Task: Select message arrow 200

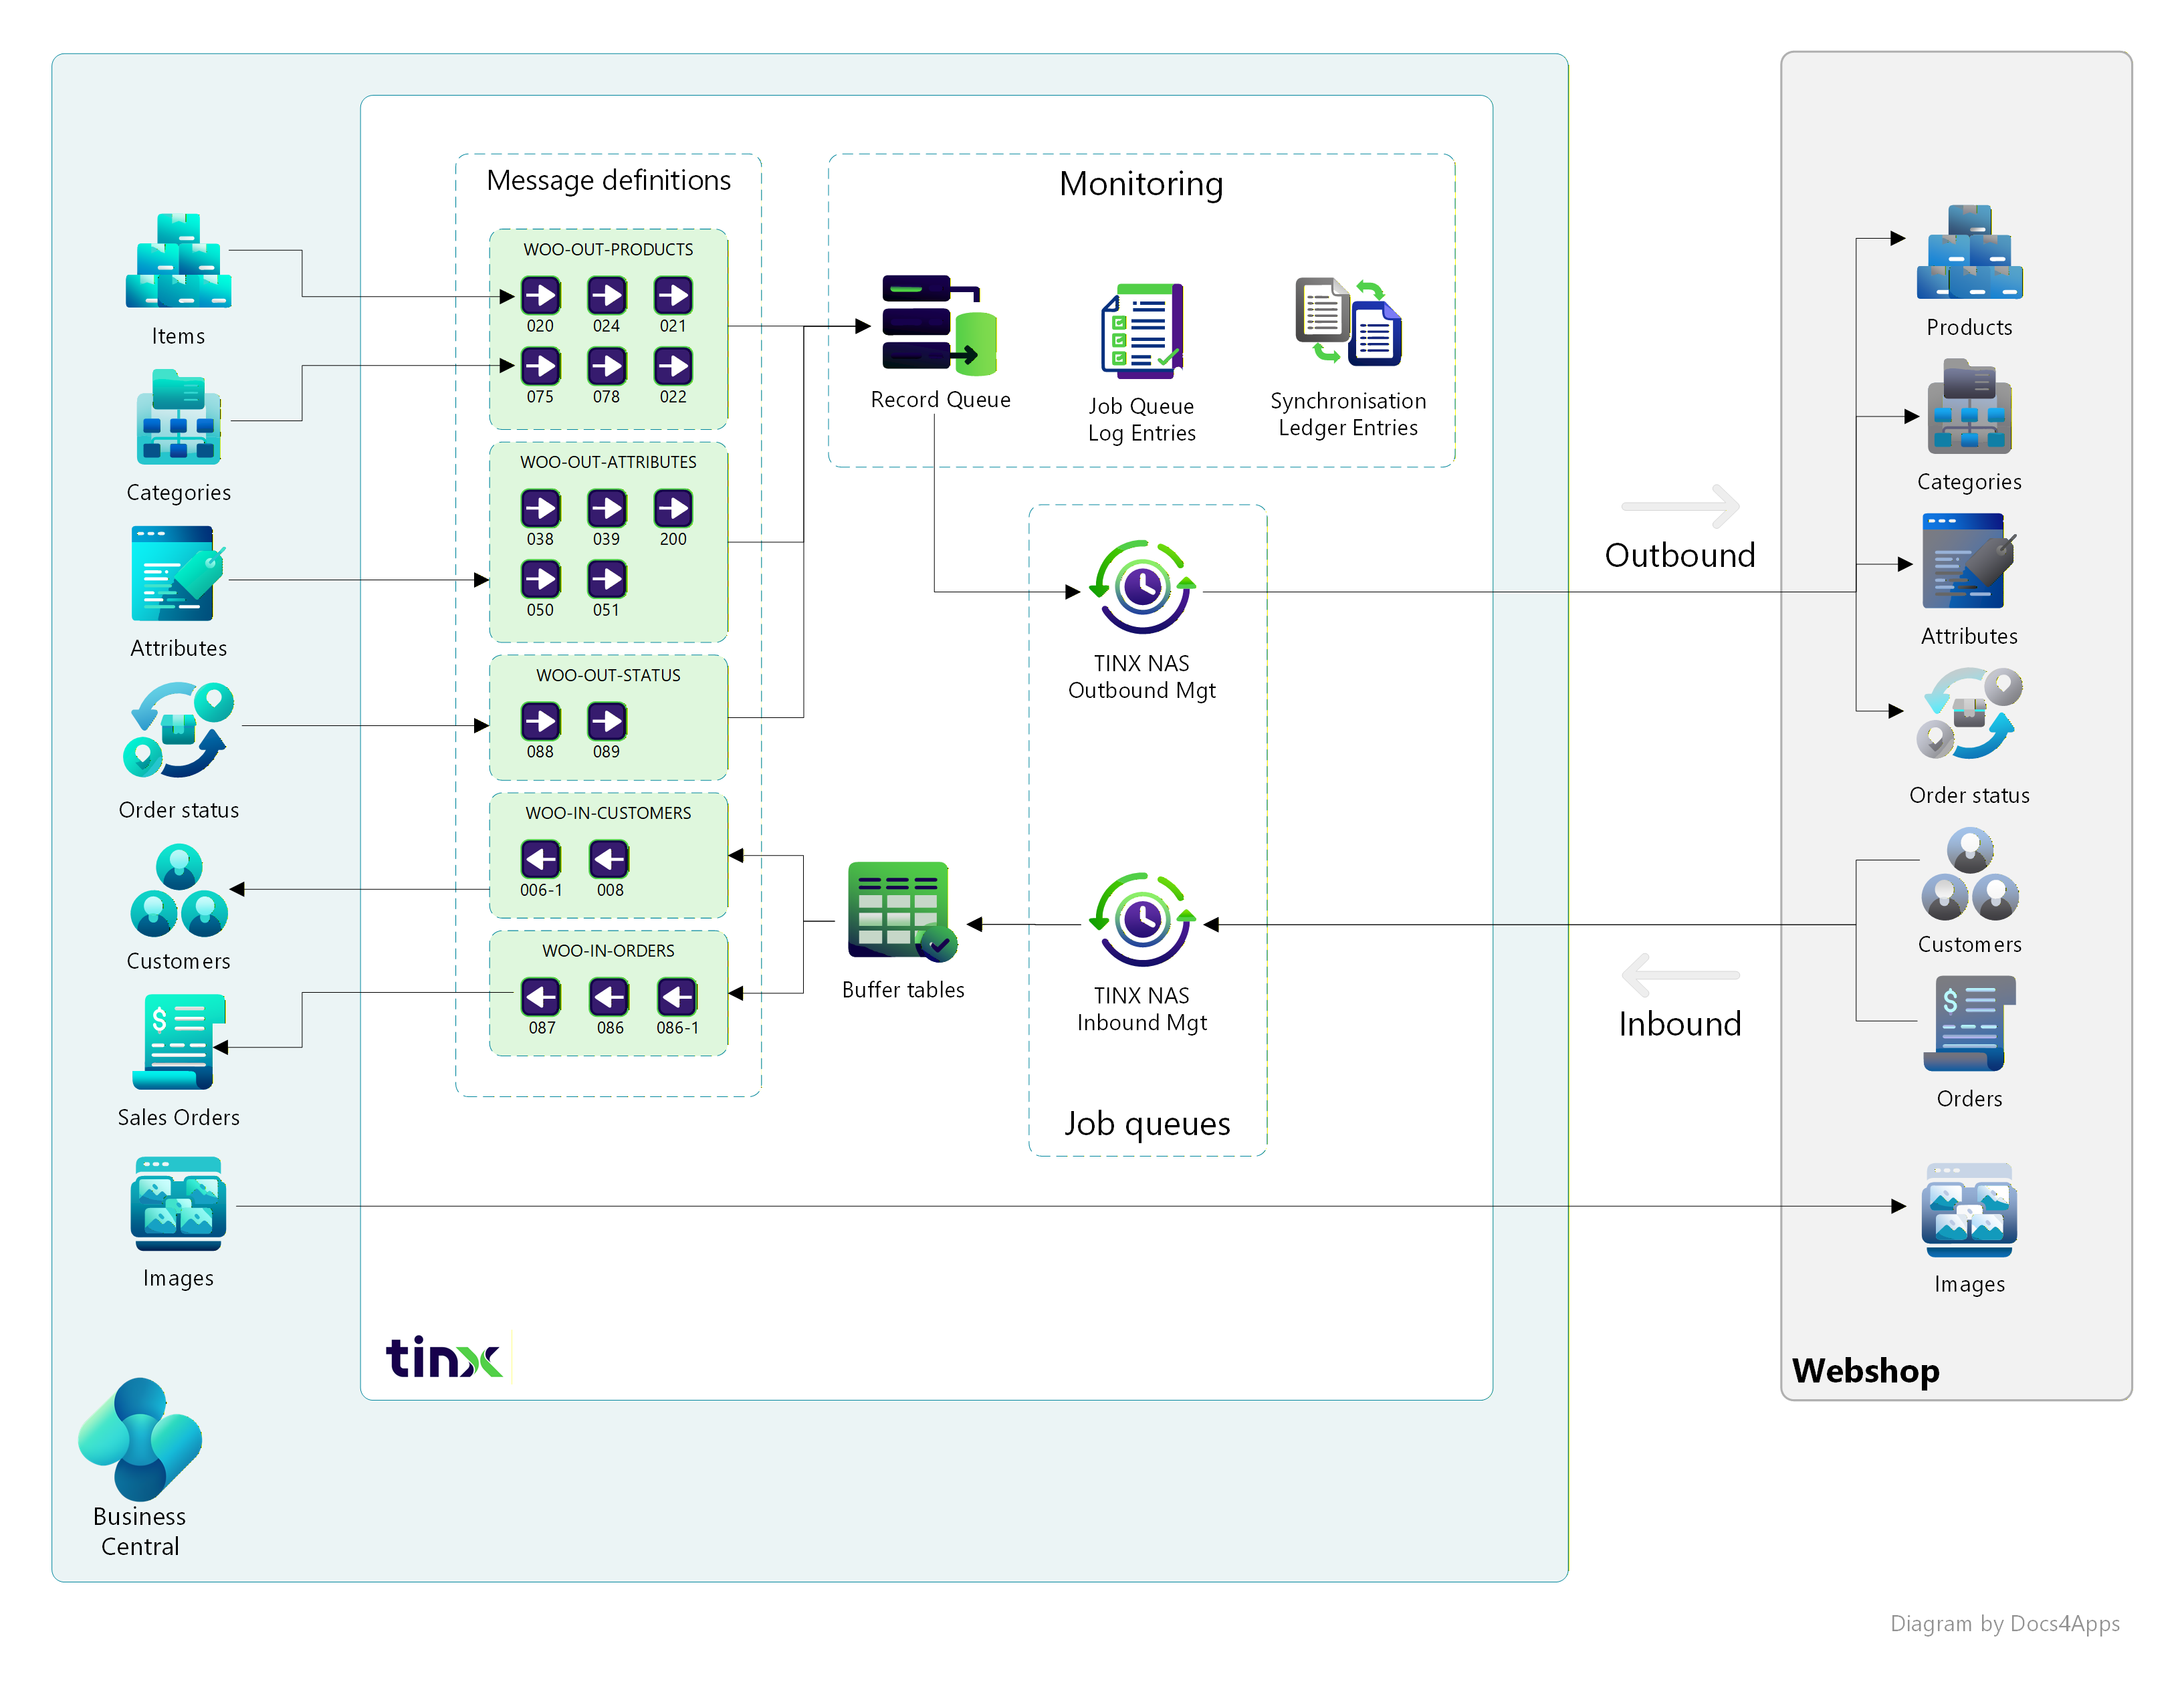Action: [673, 508]
